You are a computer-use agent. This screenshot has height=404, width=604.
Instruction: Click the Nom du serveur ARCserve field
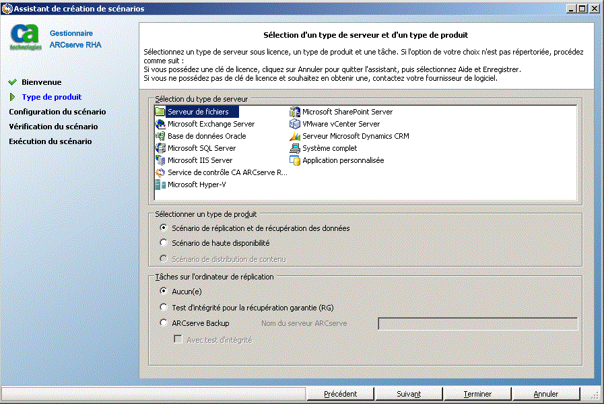point(478,323)
